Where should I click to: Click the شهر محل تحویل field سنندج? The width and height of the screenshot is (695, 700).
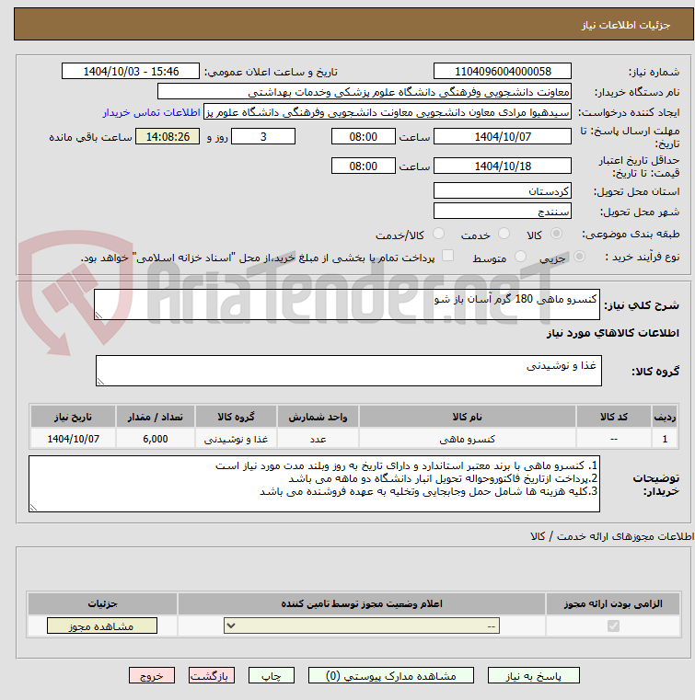coord(503,212)
